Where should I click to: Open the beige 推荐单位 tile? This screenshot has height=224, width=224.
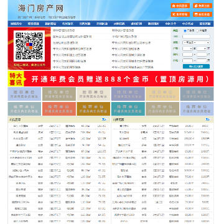pos(93,94)
